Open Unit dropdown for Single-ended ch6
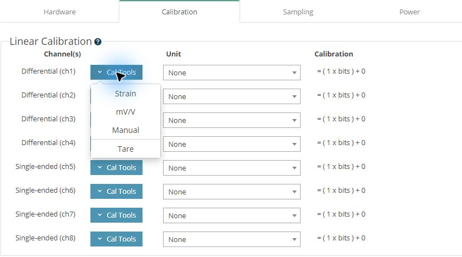The height and width of the screenshot is (257, 462). pos(232,192)
